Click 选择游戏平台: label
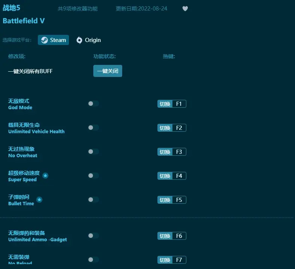 pyautogui.click(x=17, y=40)
